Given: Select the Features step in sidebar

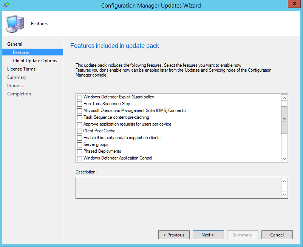Looking at the screenshot, I should (32, 52).
